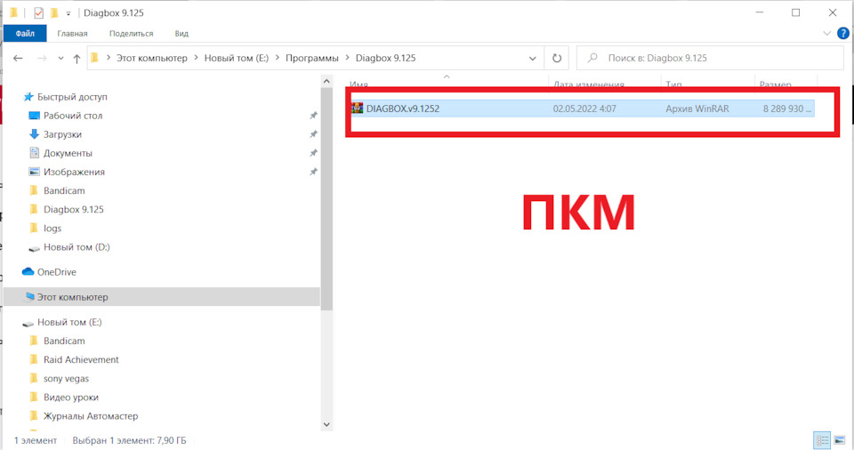The image size is (854, 450).
Task: Click Новый том (E:) breadcrumb in address bar
Action: tap(237, 58)
